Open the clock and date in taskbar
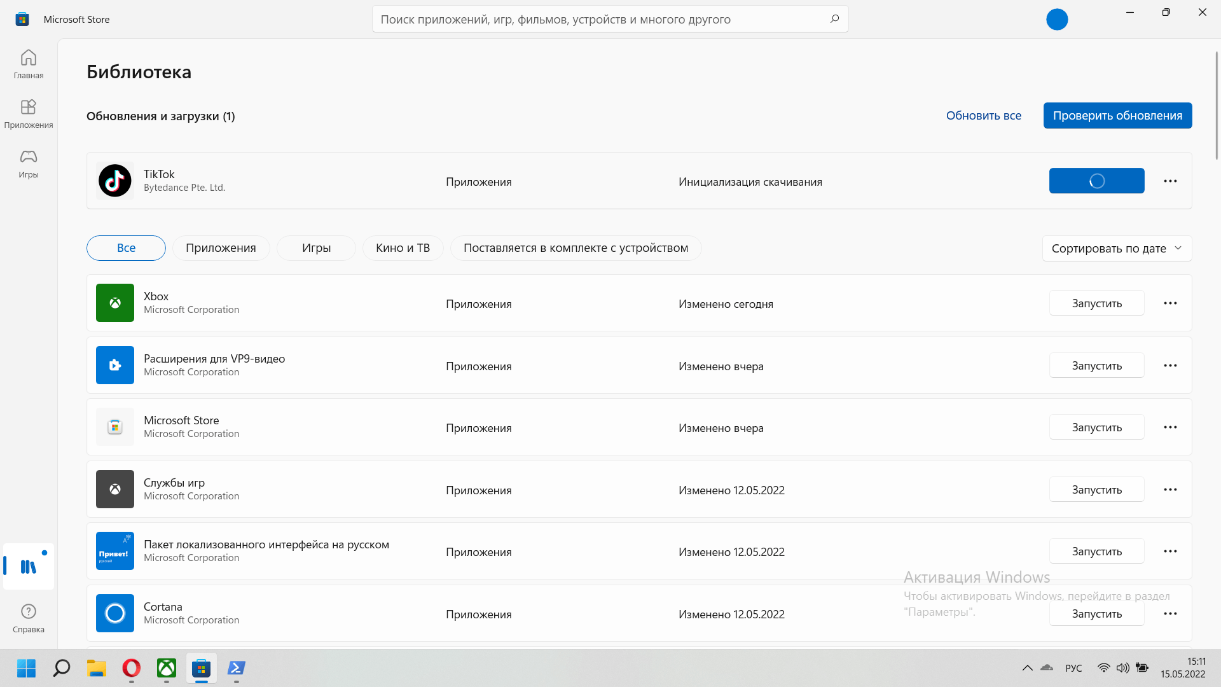 point(1183,668)
